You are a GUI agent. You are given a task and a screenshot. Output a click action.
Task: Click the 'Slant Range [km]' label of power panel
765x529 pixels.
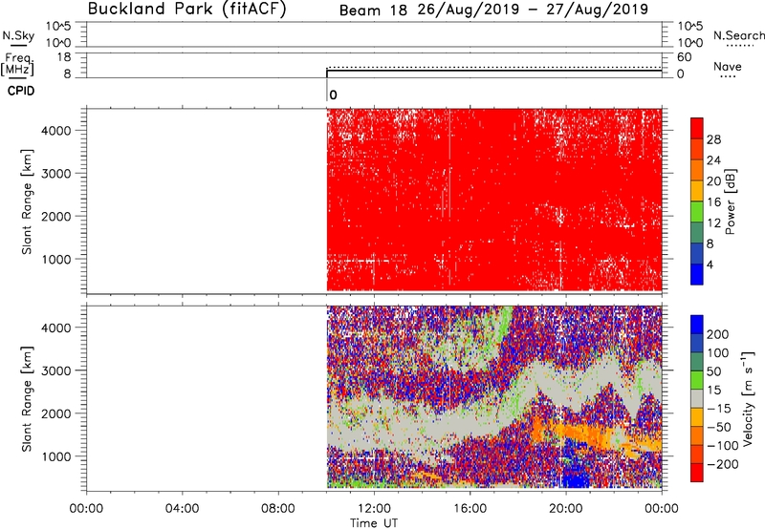point(27,201)
